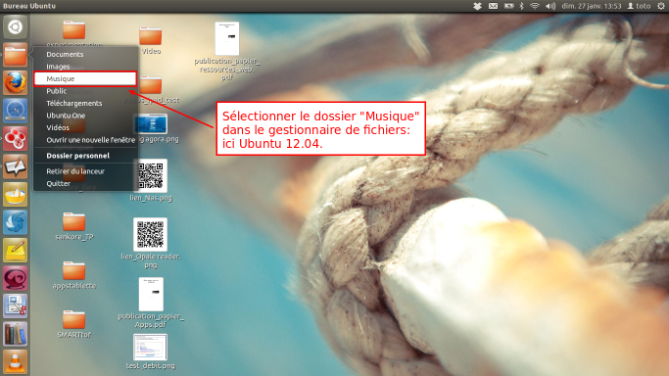Screen dimensions: 669x376
Task: Open the red circles launcher icon
Action: coord(15,138)
